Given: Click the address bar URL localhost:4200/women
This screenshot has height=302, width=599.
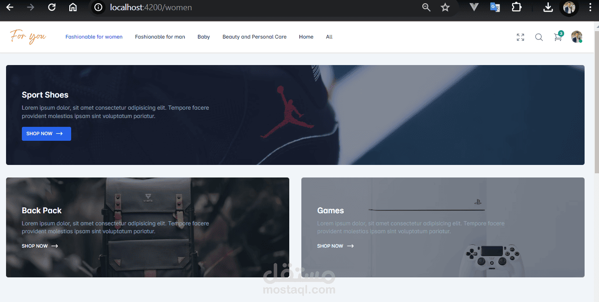Looking at the screenshot, I should point(151,7).
